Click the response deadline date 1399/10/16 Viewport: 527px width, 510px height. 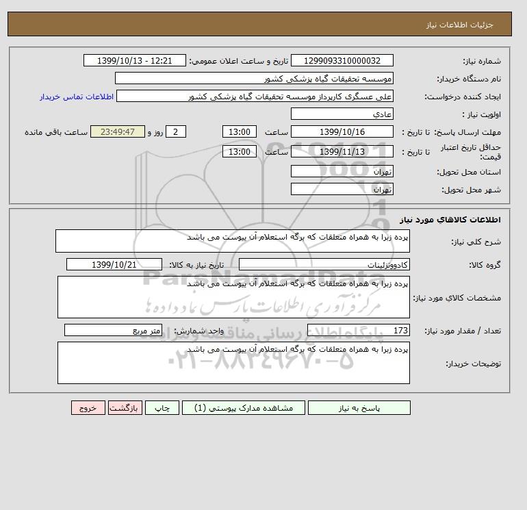342,132
